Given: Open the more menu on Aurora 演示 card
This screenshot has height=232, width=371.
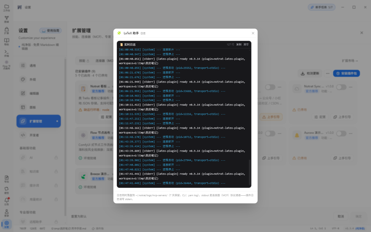Looking at the screenshot, I should pyautogui.click(x=351, y=134).
